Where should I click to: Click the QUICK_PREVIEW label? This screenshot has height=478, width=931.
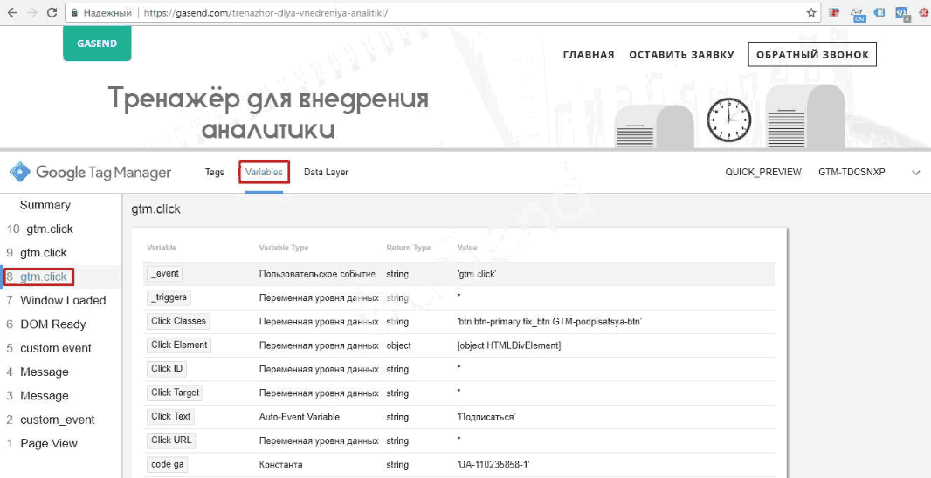(x=763, y=173)
